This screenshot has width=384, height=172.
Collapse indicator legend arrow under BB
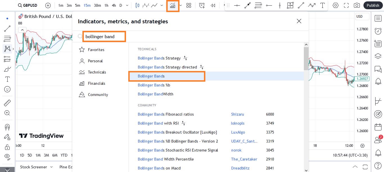pyautogui.click(x=22, y=30)
